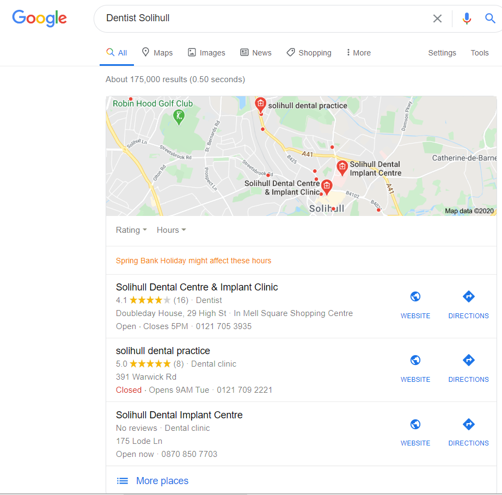The width and height of the screenshot is (502, 495).
Task: Open Solihull Dental Centre & Implant Clinic listing
Action: [x=197, y=287]
